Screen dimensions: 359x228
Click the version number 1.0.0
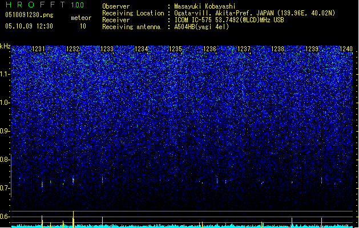78,5
